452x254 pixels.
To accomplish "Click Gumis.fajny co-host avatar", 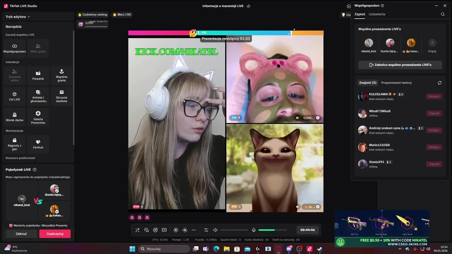I will (x=390, y=43).
